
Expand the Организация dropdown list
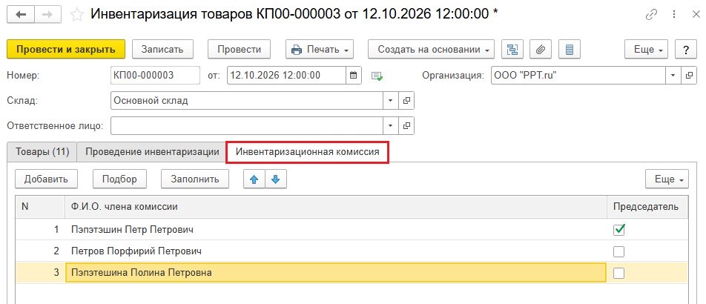click(x=673, y=75)
